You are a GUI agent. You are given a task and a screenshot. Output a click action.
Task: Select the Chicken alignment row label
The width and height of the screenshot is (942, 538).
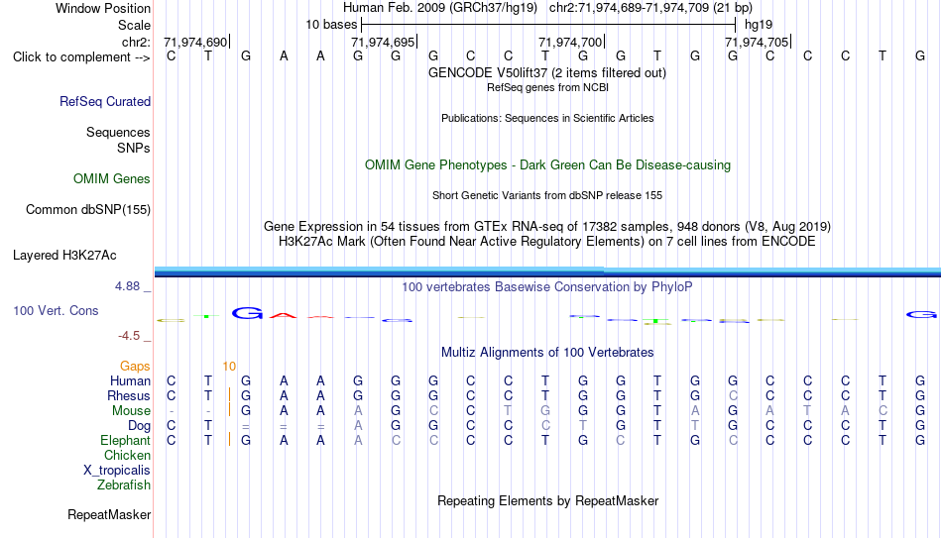pos(127,456)
